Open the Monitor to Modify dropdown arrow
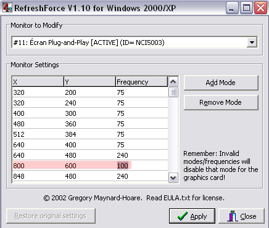Viewport: 269px width, 228px height. click(x=252, y=43)
